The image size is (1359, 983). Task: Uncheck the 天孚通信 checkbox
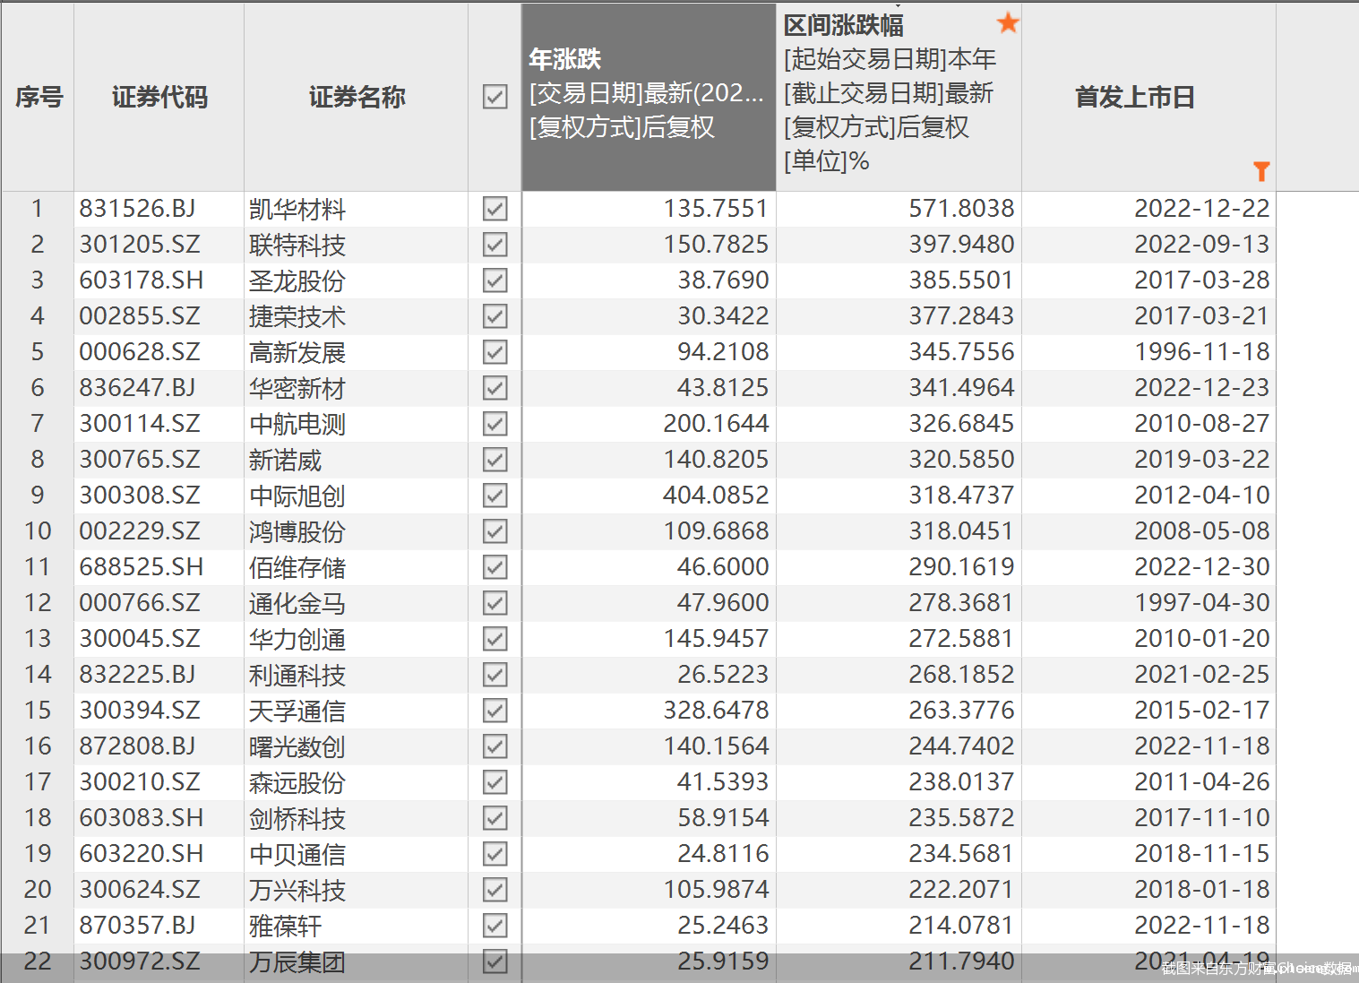tap(494, 710)
